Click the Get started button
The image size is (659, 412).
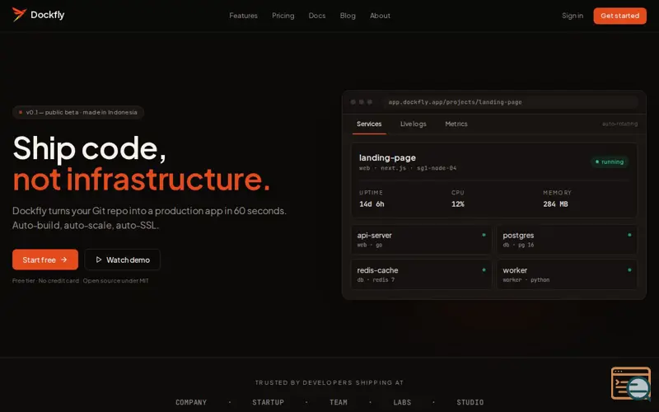click(x=620, y=16)
